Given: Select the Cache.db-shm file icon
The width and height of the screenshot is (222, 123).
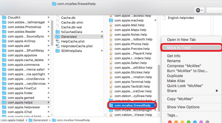Looking at the screenshot, I should point(58,22).
